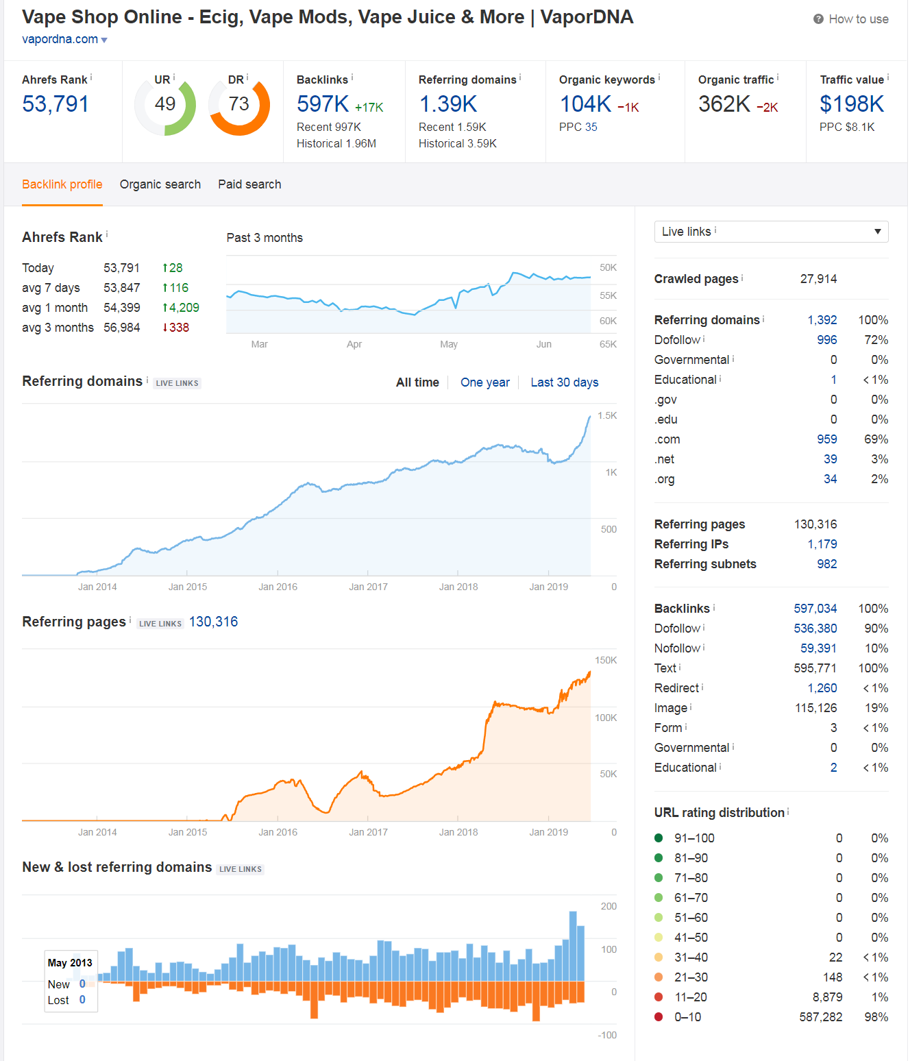The image size is (921, 1061).
Task: Open the Organic search tab
Action: click(160, 184)
